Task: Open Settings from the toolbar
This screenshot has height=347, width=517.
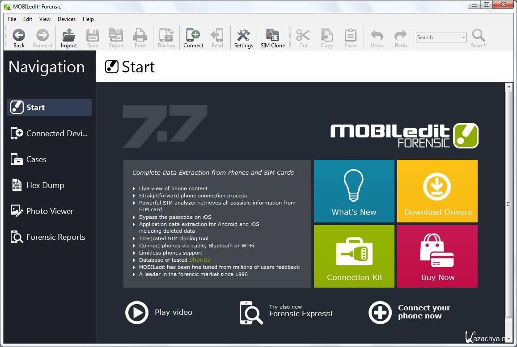Action: (243, 38)
